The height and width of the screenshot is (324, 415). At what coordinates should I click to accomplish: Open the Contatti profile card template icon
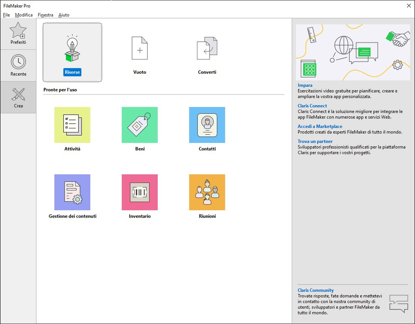pos(207,125)
